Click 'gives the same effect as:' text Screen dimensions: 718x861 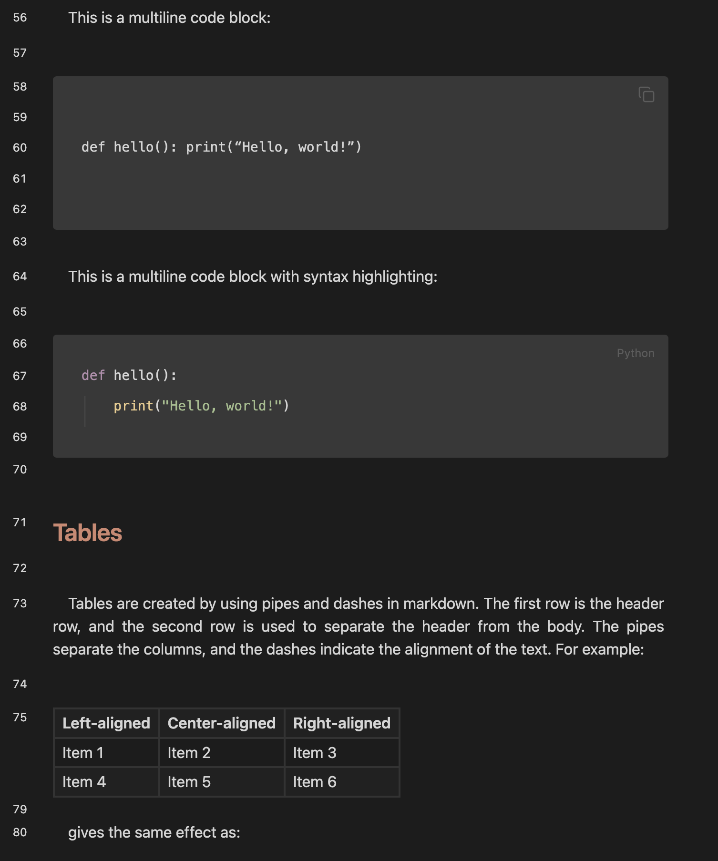pyautogui.click(x=154, y=832)
